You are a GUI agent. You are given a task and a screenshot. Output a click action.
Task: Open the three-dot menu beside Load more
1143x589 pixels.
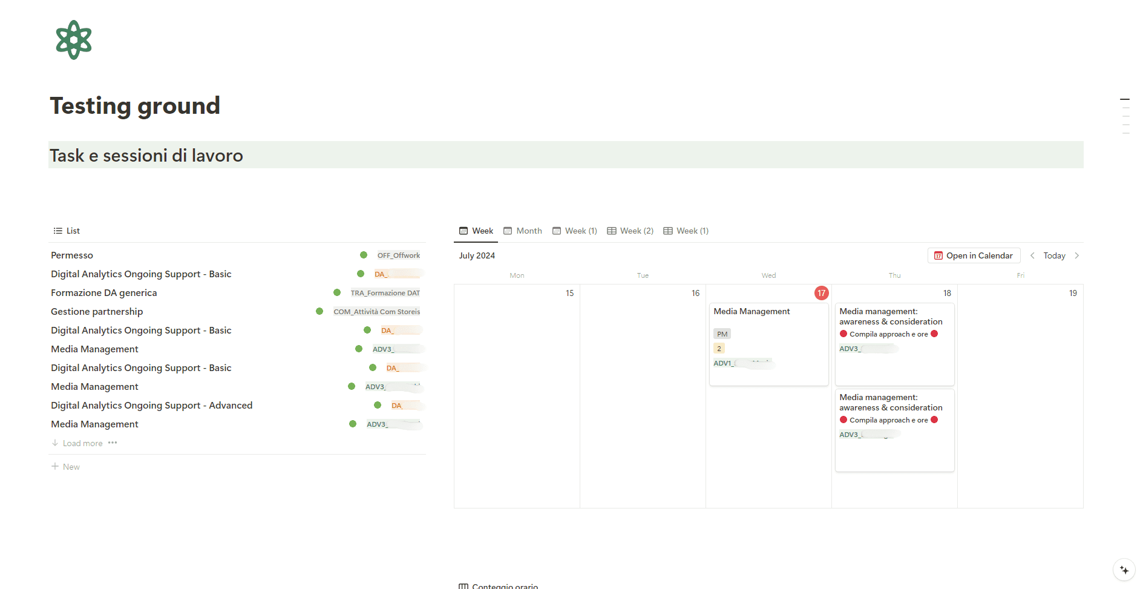point(113,443)
